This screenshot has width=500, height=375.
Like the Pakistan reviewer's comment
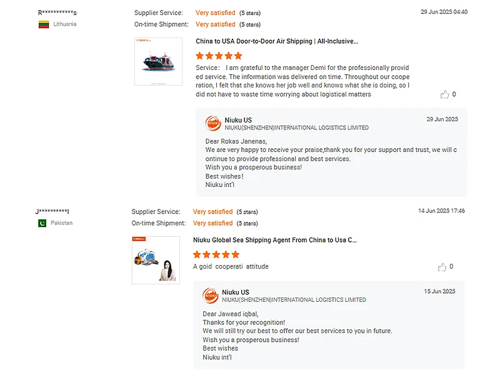(442, 267)
